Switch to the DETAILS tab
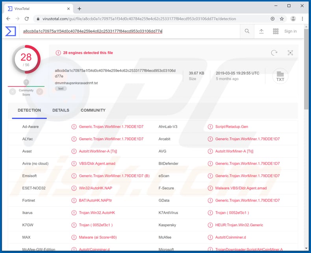 point(61,110)
